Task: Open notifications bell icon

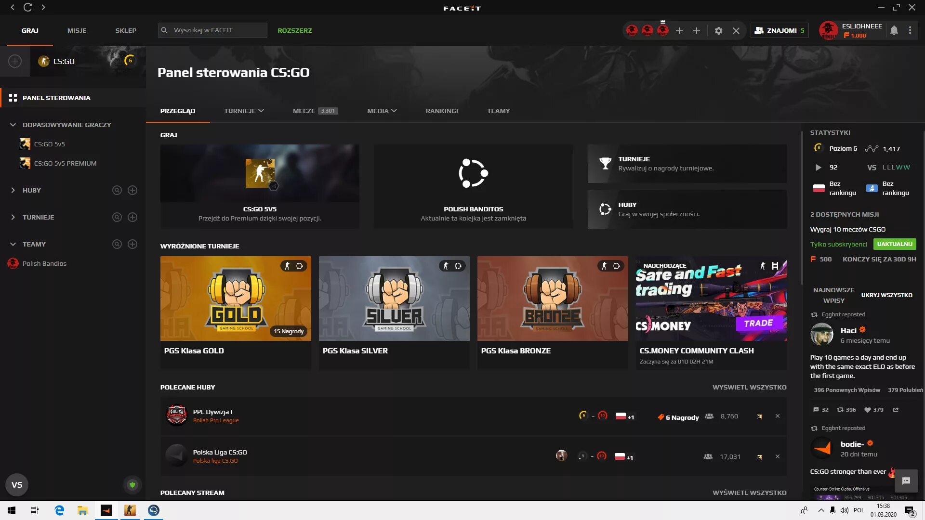Action: 894,30
